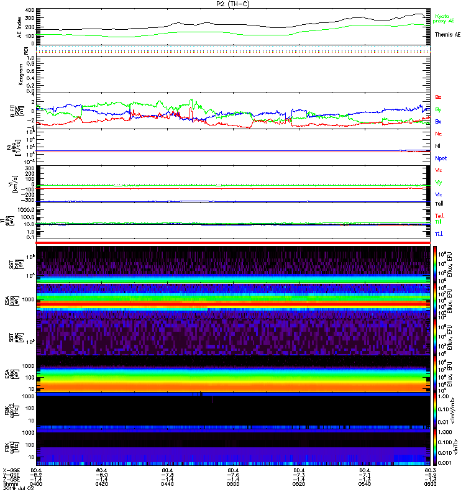
Task: Click the ESA electrons spectrogram panel
Action: click(x=233, y=374)
